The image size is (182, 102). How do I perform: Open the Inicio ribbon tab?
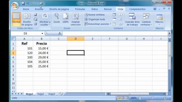coord(26,9)
